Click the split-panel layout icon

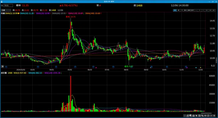point(199,116)
